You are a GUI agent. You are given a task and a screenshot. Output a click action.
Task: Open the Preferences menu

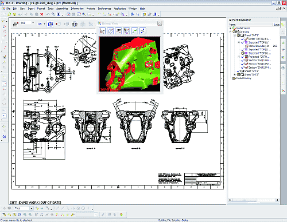[x=104, y=9]
